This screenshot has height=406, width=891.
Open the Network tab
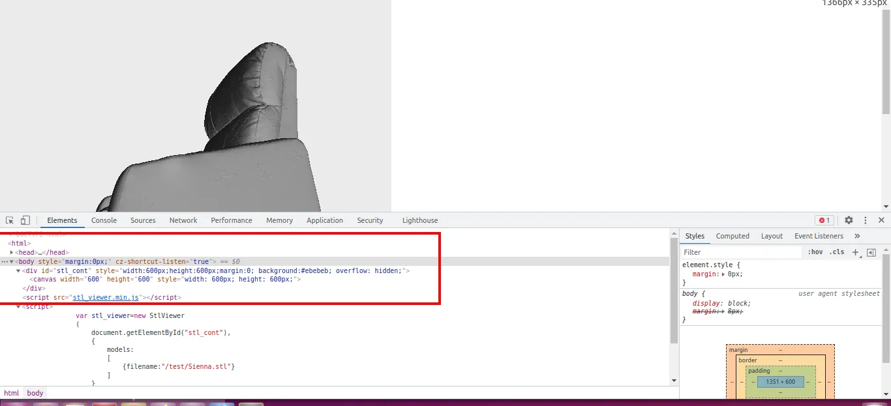pyautogui.click(x=183, y=220)
